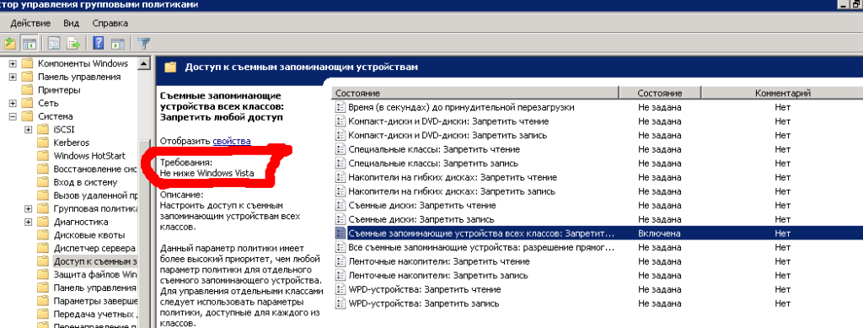Expand the Диагностика tree node

coord(29,223)
